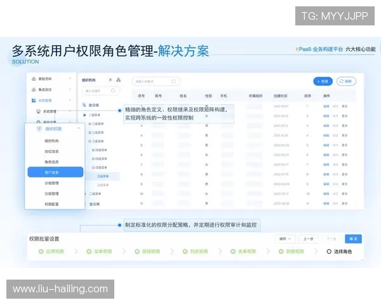
Task: Select the 选择角色 step circle
Action: (329, 252)
